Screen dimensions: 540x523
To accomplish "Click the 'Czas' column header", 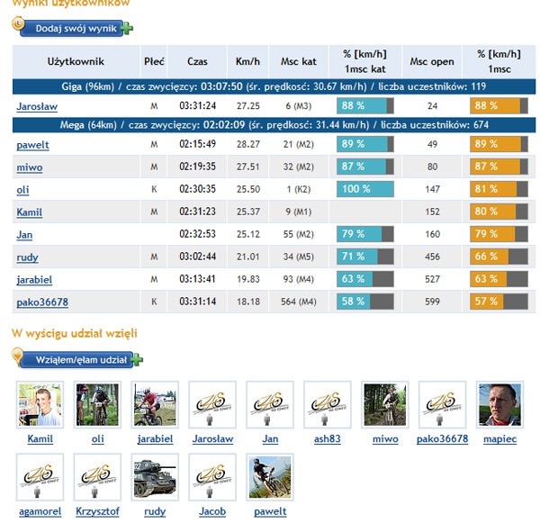I will tap(198, 61).
